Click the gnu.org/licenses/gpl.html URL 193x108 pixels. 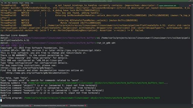(x=79, y=50)
